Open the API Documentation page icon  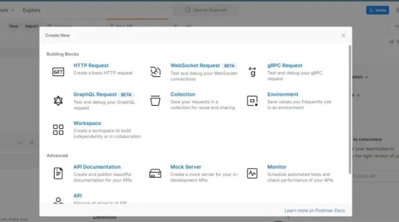tap(58, 174)
